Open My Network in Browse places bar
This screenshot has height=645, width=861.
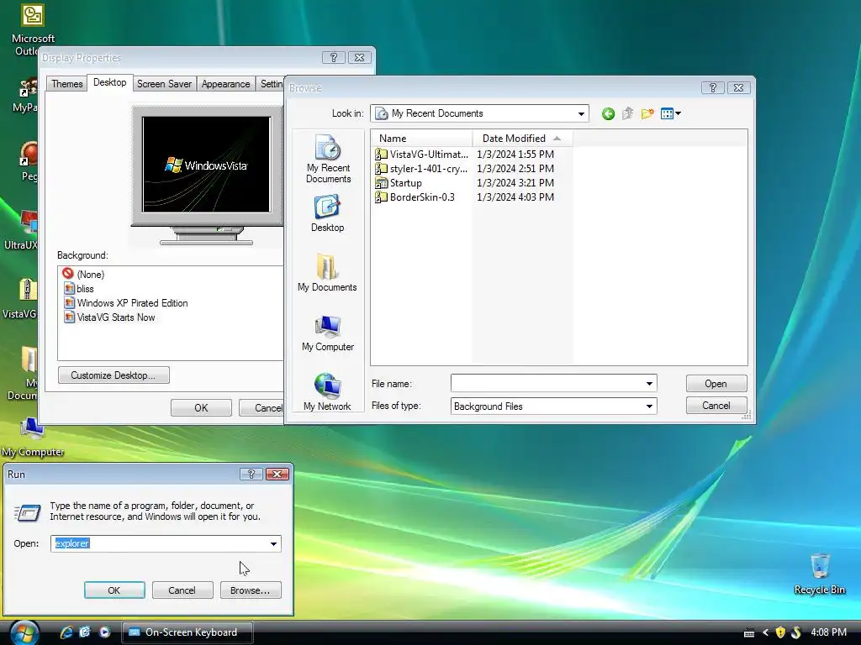[x=327, y=391]
